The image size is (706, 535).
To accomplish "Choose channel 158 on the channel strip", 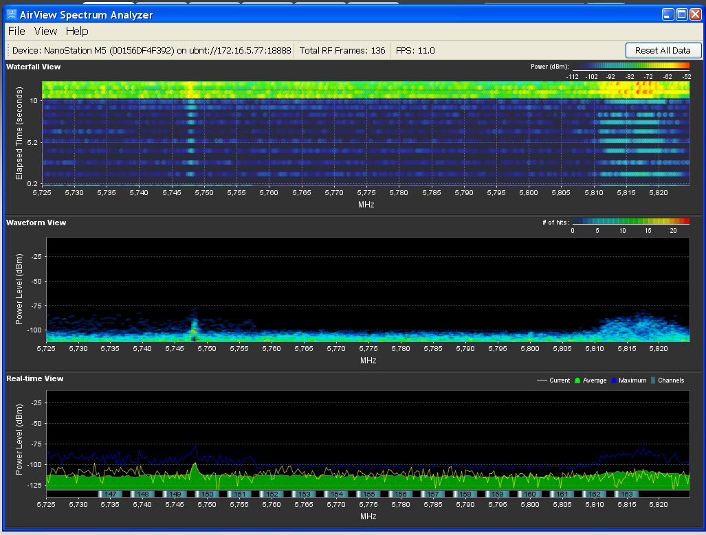I will [x=465, y=494].
